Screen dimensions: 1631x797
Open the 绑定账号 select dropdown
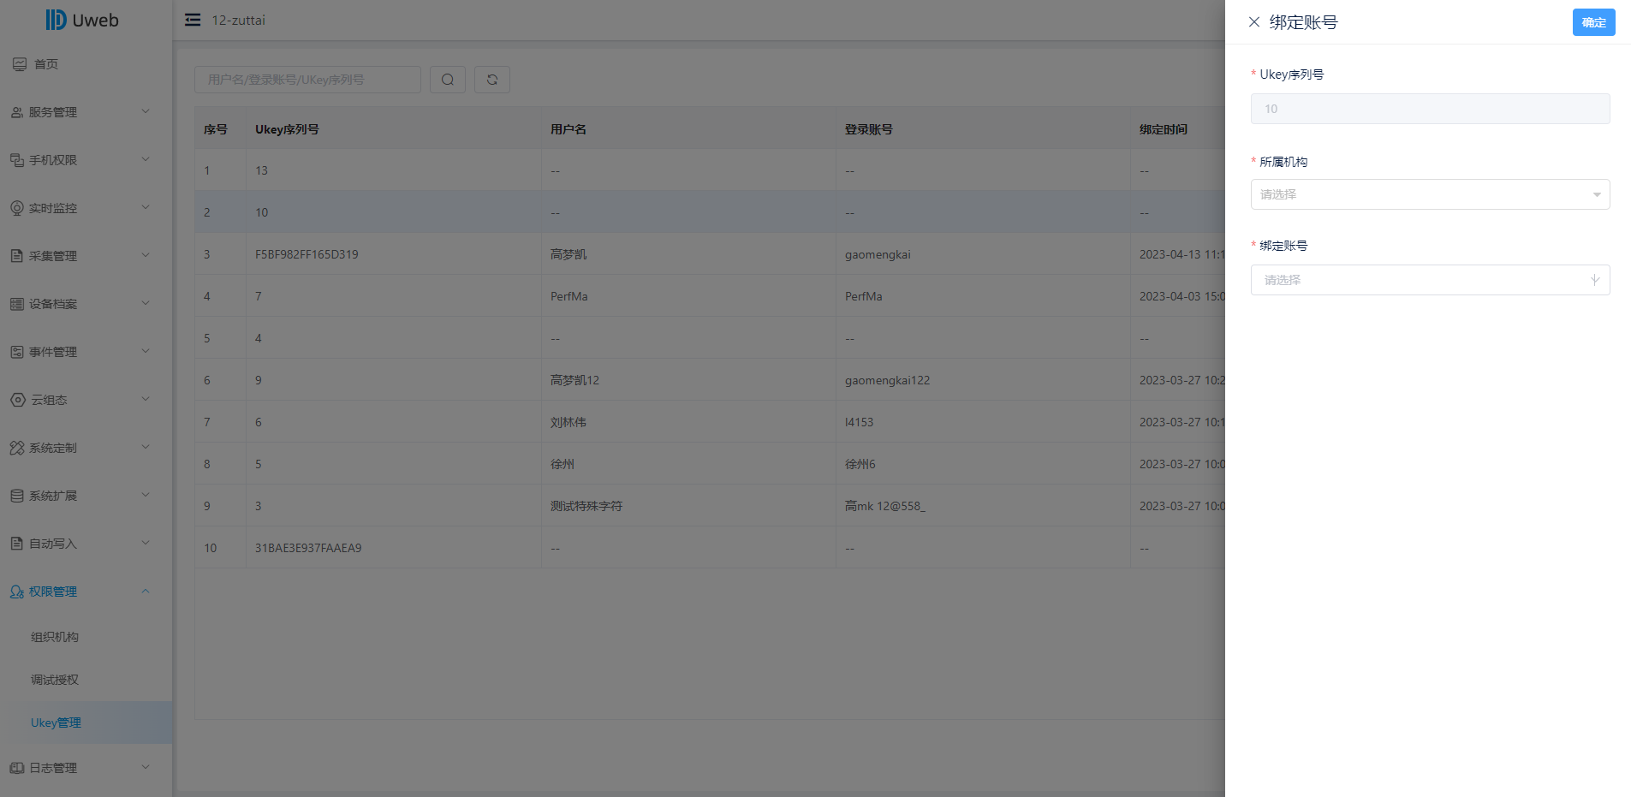(x=1430, y=280)
